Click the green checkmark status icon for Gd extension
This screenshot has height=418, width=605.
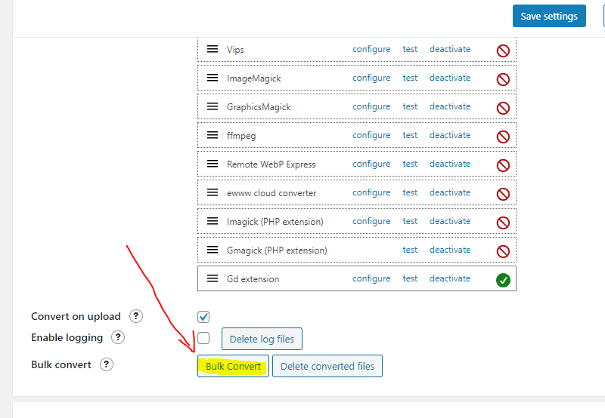pos(503,280)
